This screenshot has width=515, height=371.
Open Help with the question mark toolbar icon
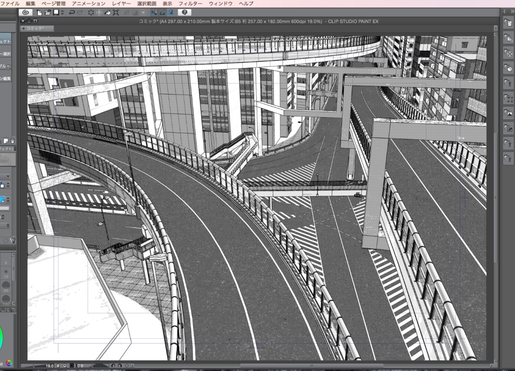pyautogui.click(x=184, y=12)
